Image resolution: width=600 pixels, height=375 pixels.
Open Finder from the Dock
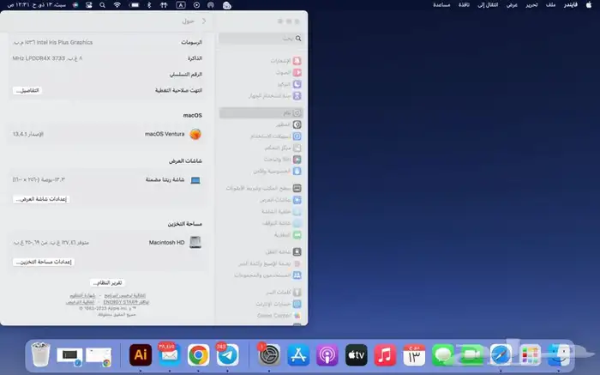point(559,354)
